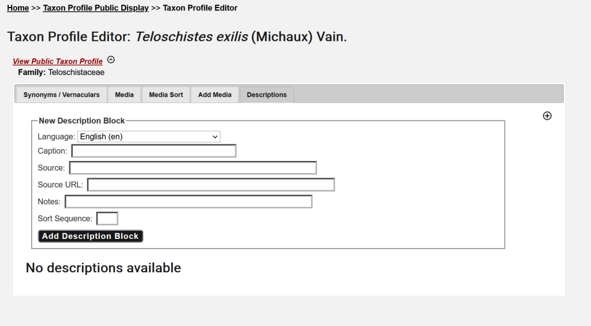591x326 pixels.
Task: Follow the View Public Taxon Profile link
Action: [58, 61]
